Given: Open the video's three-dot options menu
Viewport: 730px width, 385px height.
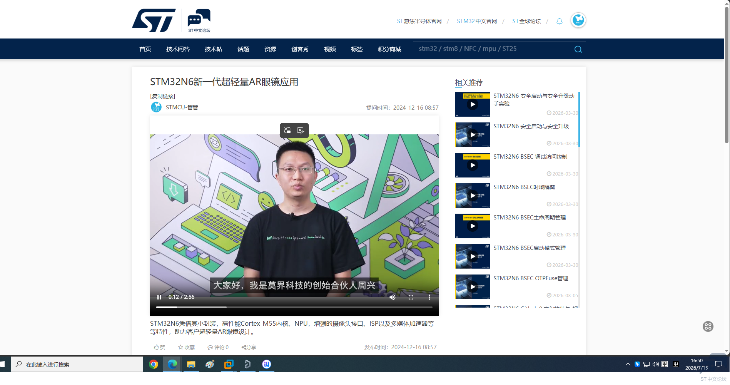Looking at the screenshot, I should point(429,297).
